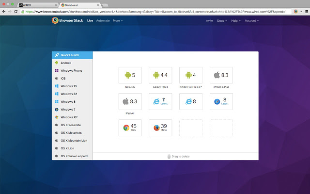Click the green padlock in address bar
Image resolution: width=310 pixels, height=194 pixels.
coord(23,12)
